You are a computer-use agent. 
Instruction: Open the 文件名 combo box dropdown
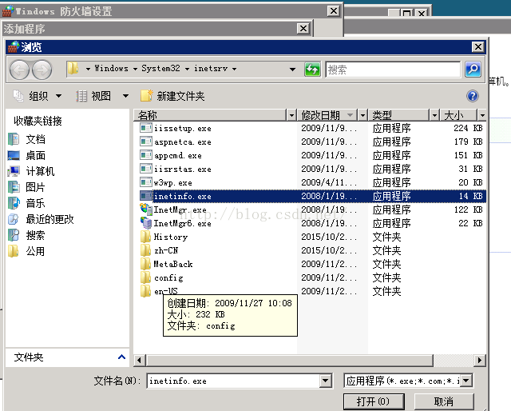point(326,381)
